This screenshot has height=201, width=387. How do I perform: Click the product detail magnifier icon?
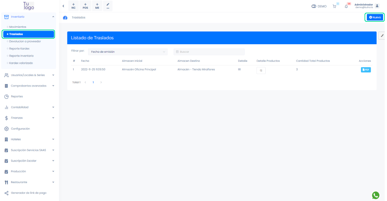click(x=261, y=70)
